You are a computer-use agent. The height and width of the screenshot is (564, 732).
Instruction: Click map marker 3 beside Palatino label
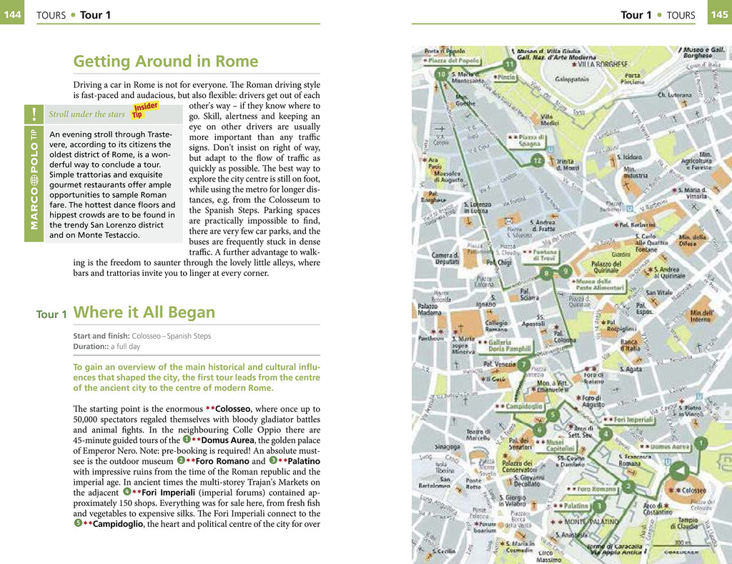coord(599,506)
